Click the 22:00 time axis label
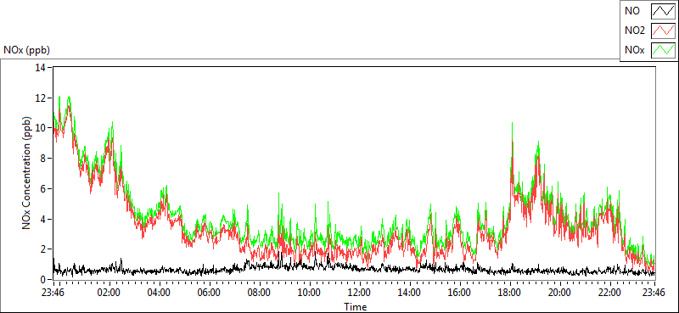 coord(610,292)
